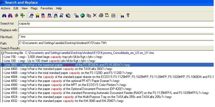This screenshot has height=107, width=215.
Task: Click the Search for field containing capacity
Action: pyautogui.click(x=116, y=23)
